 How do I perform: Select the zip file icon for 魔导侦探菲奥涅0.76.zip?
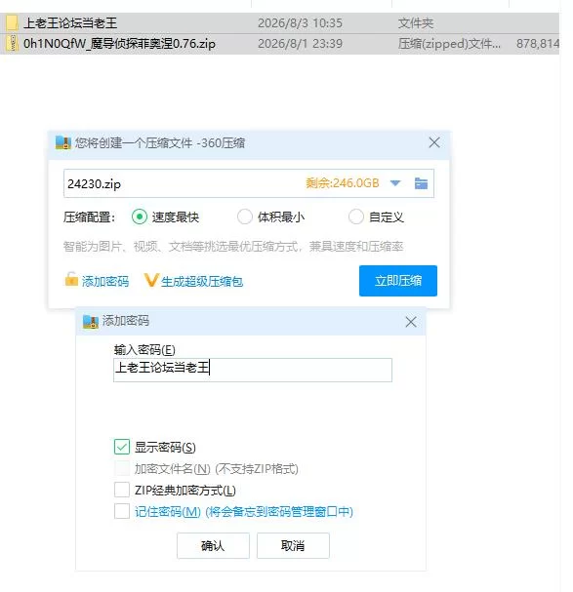[x=13, y=44]
